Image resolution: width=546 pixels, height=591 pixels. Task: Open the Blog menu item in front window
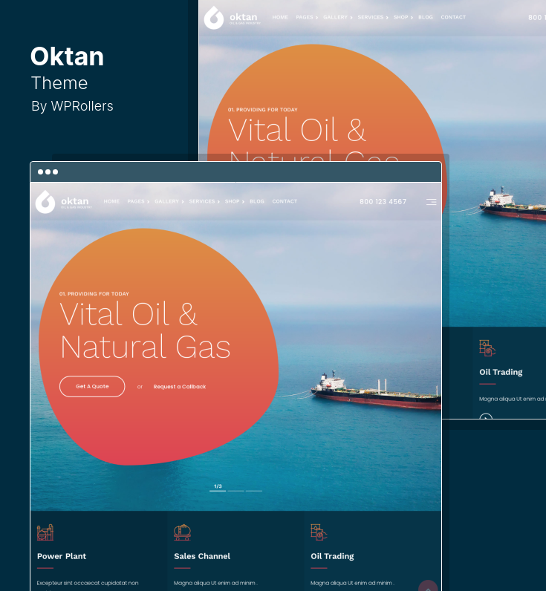[257, 202]
